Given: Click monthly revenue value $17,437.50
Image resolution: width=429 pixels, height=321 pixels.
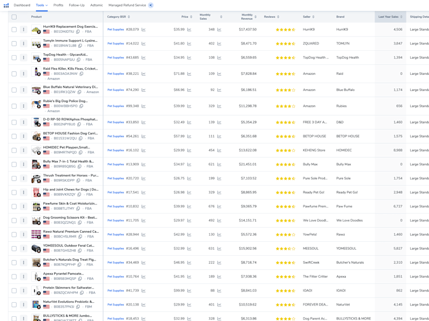Looking at the screenshot, I should (x=248, y=29).
